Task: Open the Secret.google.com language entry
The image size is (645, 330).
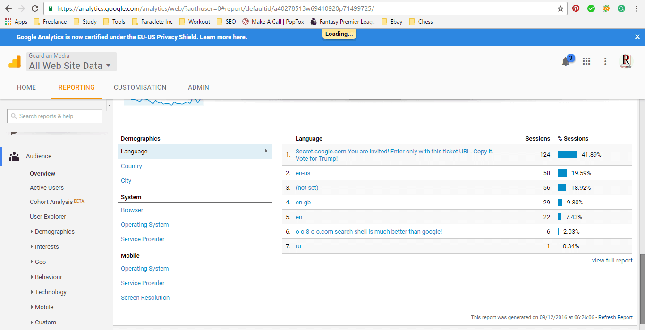Action: pos(394,155)
